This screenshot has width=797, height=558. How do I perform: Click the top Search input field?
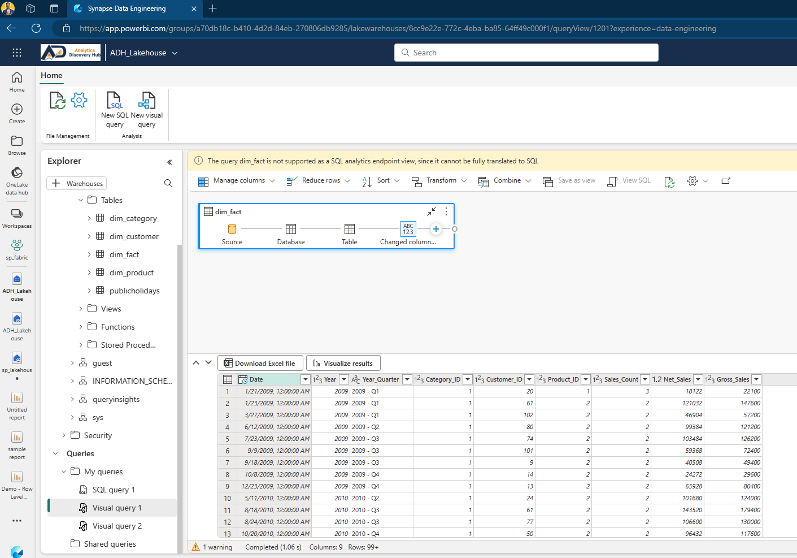point(526,53)
